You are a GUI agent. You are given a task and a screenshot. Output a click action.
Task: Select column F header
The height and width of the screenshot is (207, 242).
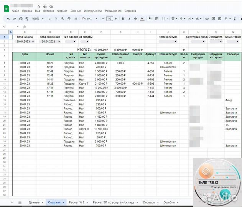[x=101, y=32]
